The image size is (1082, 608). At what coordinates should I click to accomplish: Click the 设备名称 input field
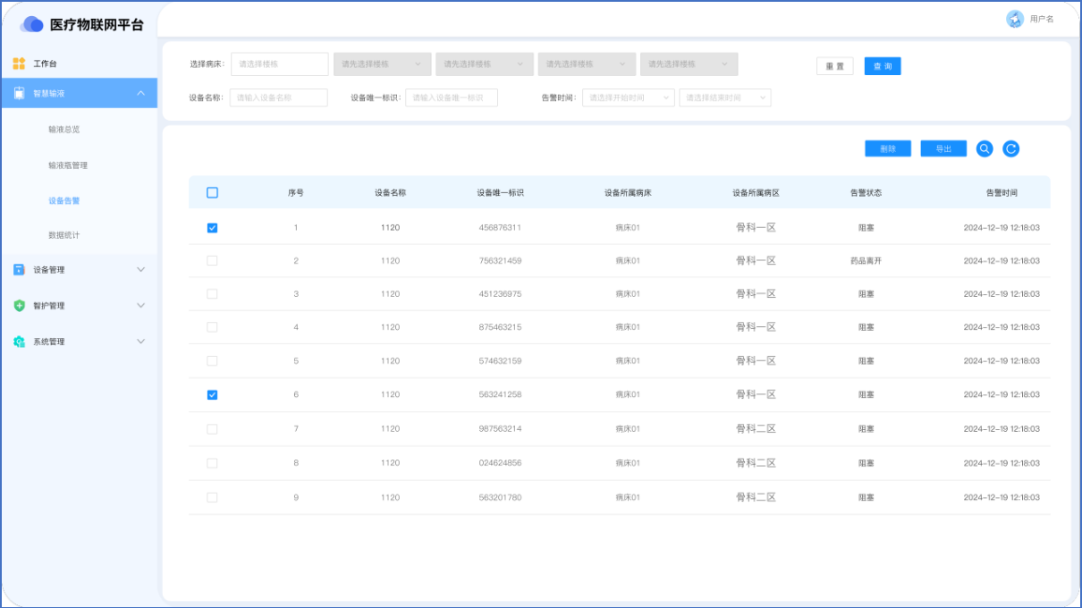tap(279, 97)
